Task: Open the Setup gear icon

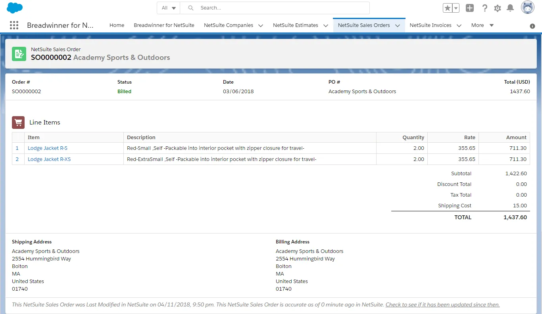Action: (x=498, y=8)
